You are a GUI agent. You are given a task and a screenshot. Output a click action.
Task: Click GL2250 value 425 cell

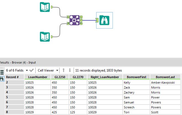point(60,112)
